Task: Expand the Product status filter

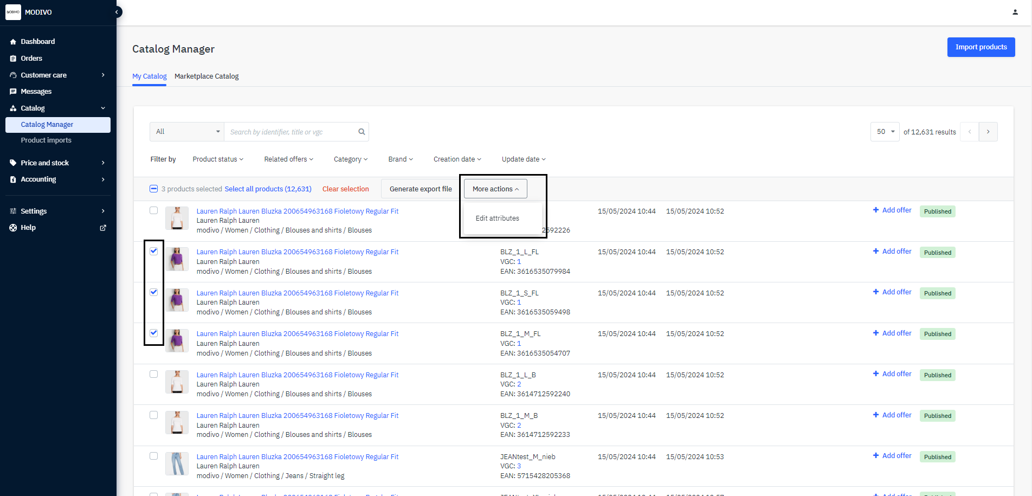Action: 218,159
